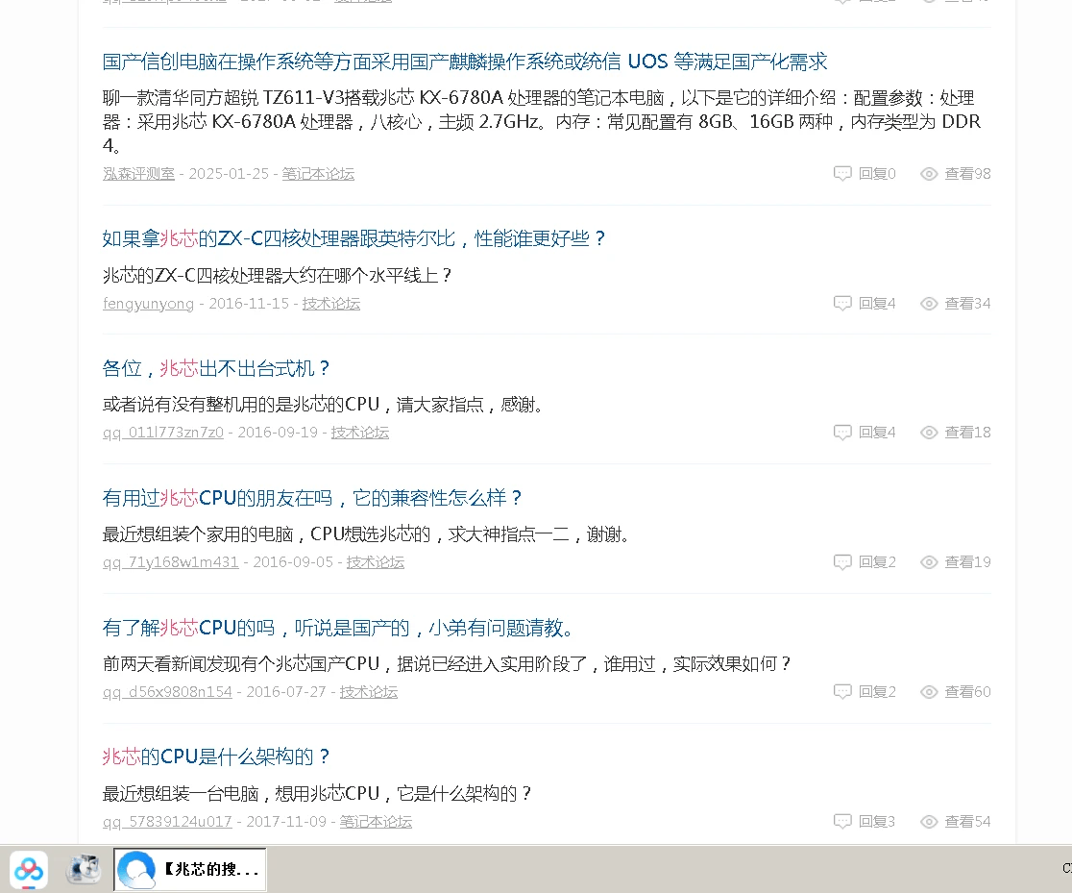Click the view eye icon beside 查看19
This screenshot has width=1072, height=893.
[929, 562]
